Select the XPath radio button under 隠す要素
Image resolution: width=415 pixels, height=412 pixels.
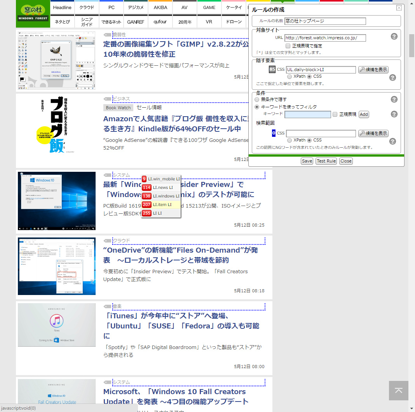click(289, 76)
